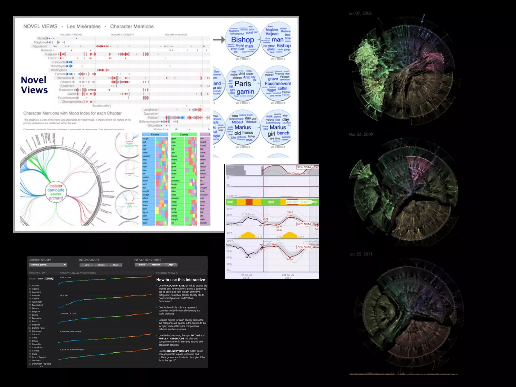This screenshot has height=387, width=516.
Task: Sort the country list by Rank
Action: [41, 279]
